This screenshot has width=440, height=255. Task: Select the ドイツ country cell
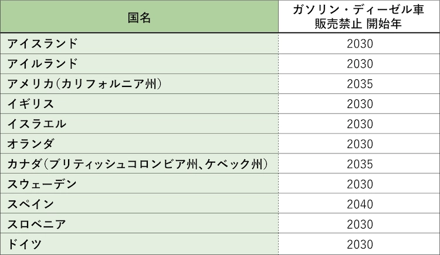click(139, 244)
